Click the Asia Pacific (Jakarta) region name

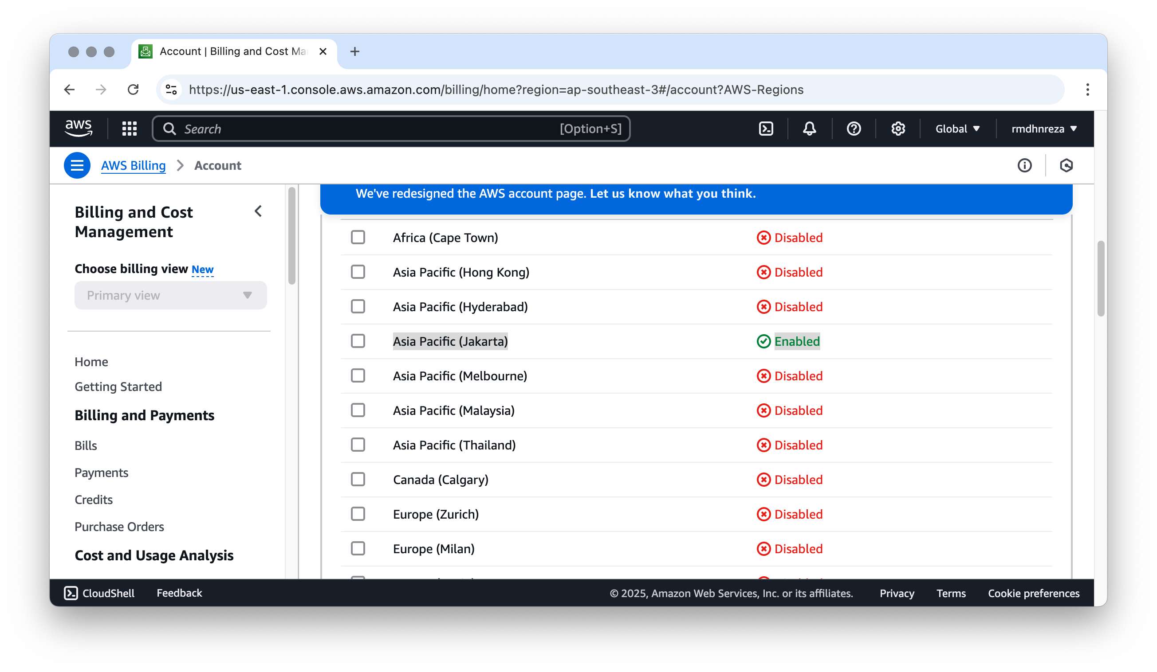pyautogui.click(x=450, y=341)
